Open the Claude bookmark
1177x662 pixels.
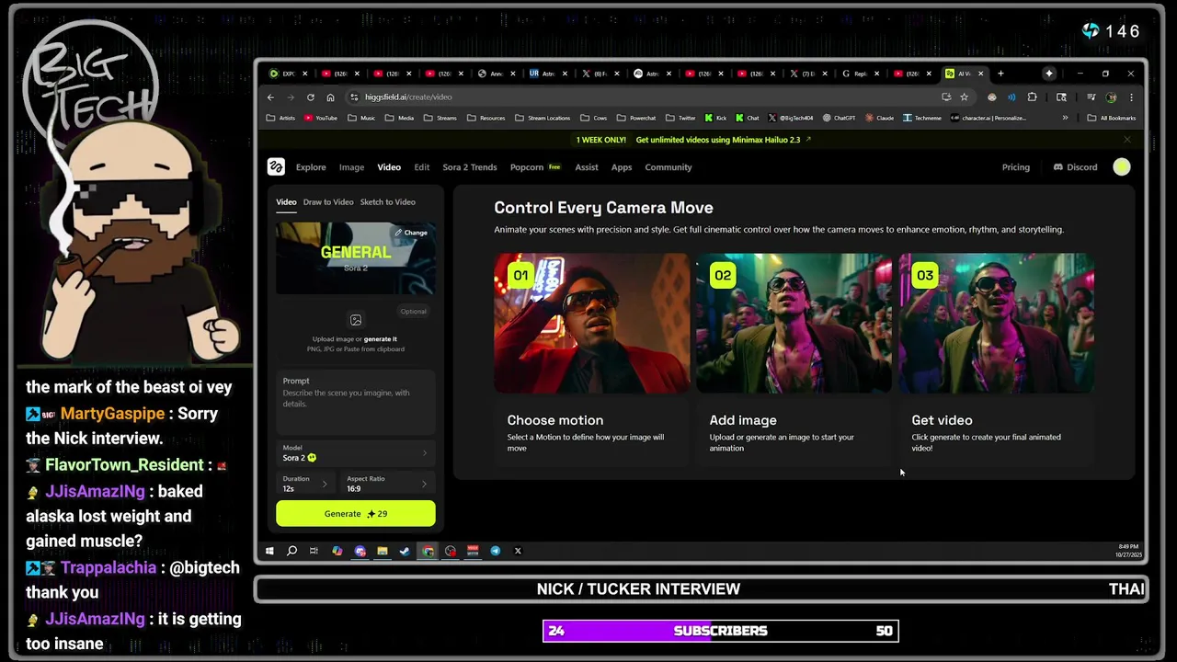880,118
